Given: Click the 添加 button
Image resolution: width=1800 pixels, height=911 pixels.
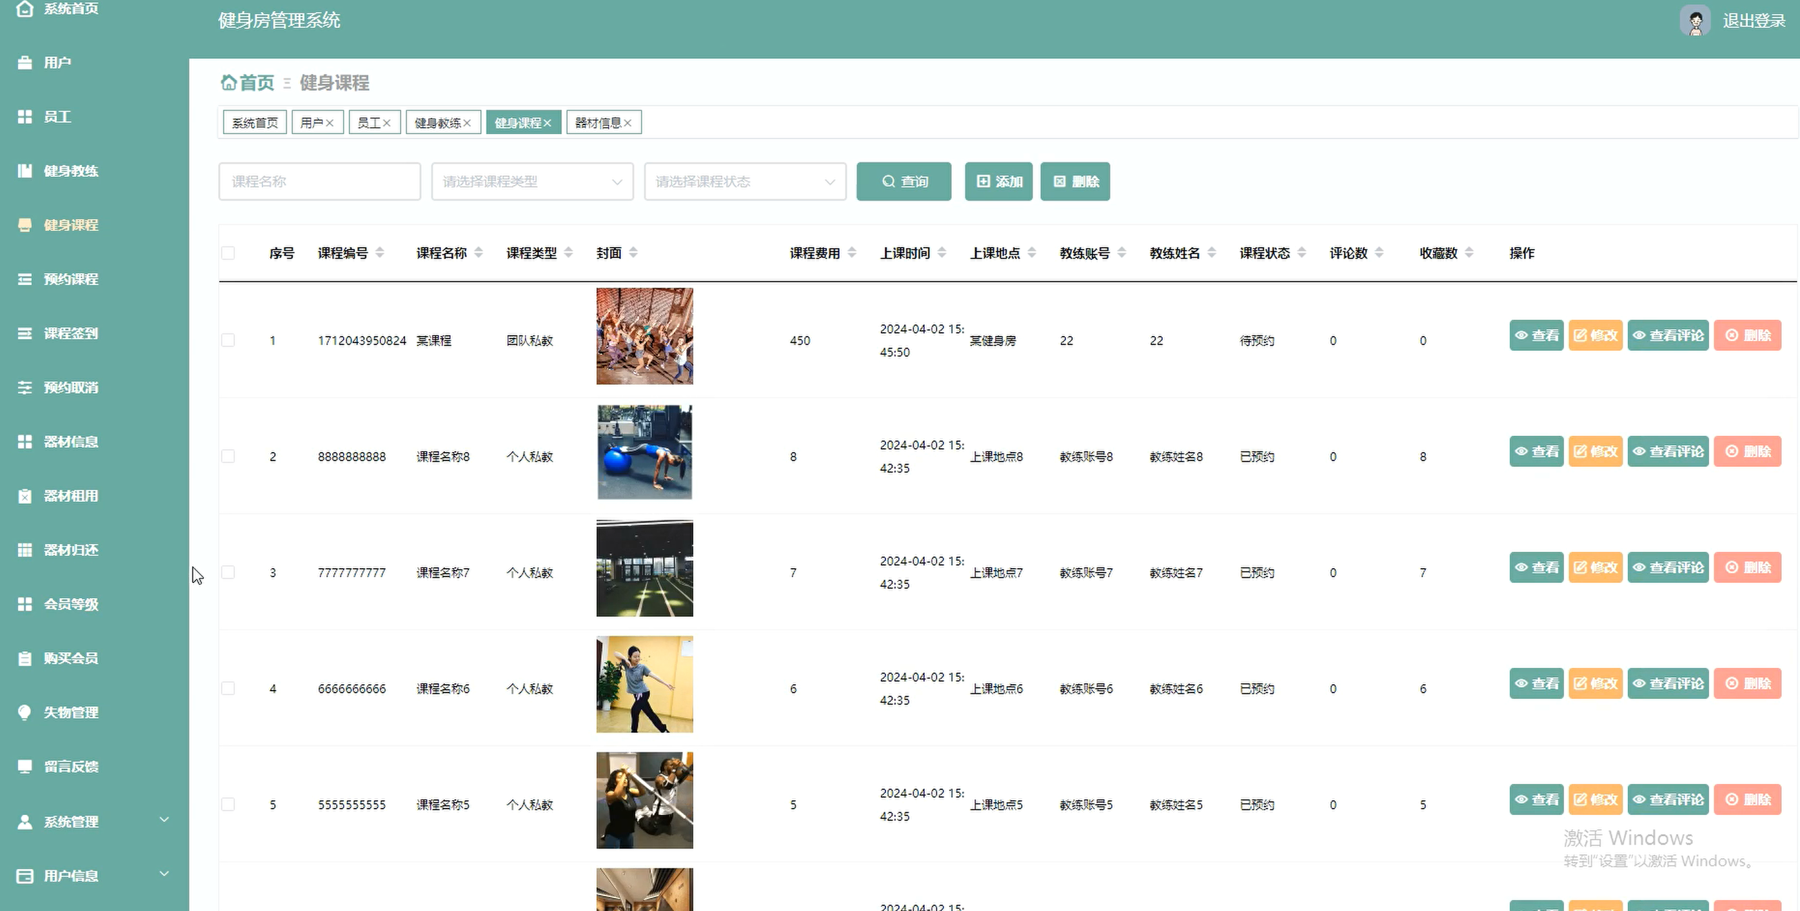Looking at the screenshot, I should (x=998, y=182).
